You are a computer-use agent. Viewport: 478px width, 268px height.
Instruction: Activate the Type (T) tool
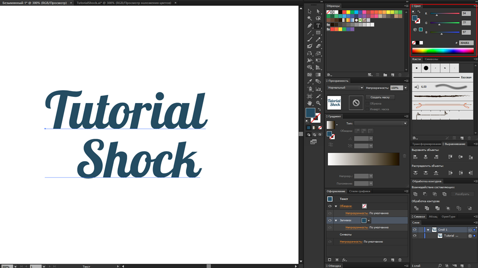(x=318, y=26)
